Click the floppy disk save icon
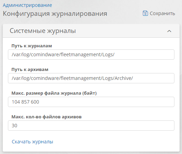 [145, 13]
